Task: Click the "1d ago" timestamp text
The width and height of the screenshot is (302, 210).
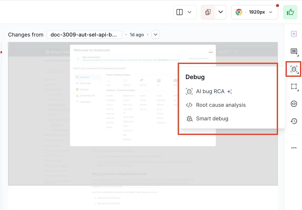Action: coord(137,35)
